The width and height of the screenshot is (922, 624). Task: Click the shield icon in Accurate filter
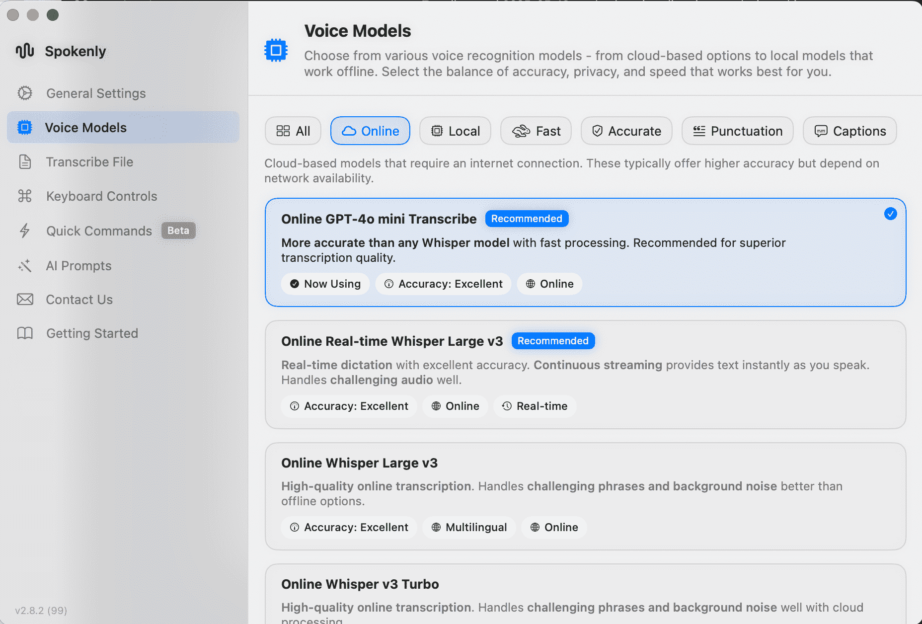tap(598, 131)
